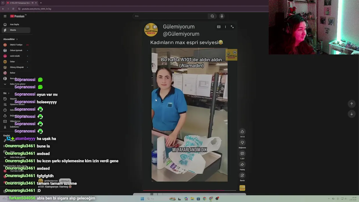Screen dimensions: 359x202
Task: Click the Short video frame
Action: 190,115
